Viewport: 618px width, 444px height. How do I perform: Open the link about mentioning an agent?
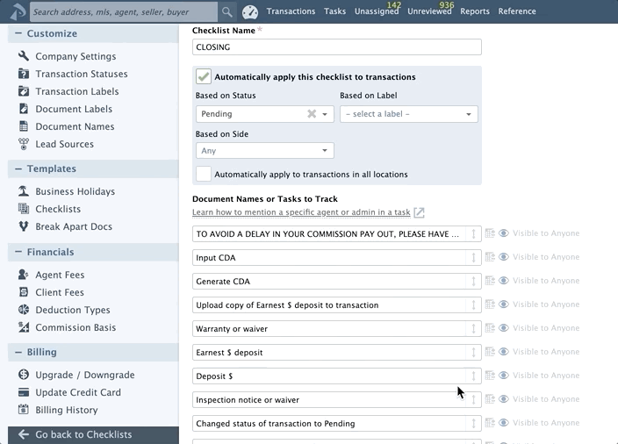click(x=301, y=212)
